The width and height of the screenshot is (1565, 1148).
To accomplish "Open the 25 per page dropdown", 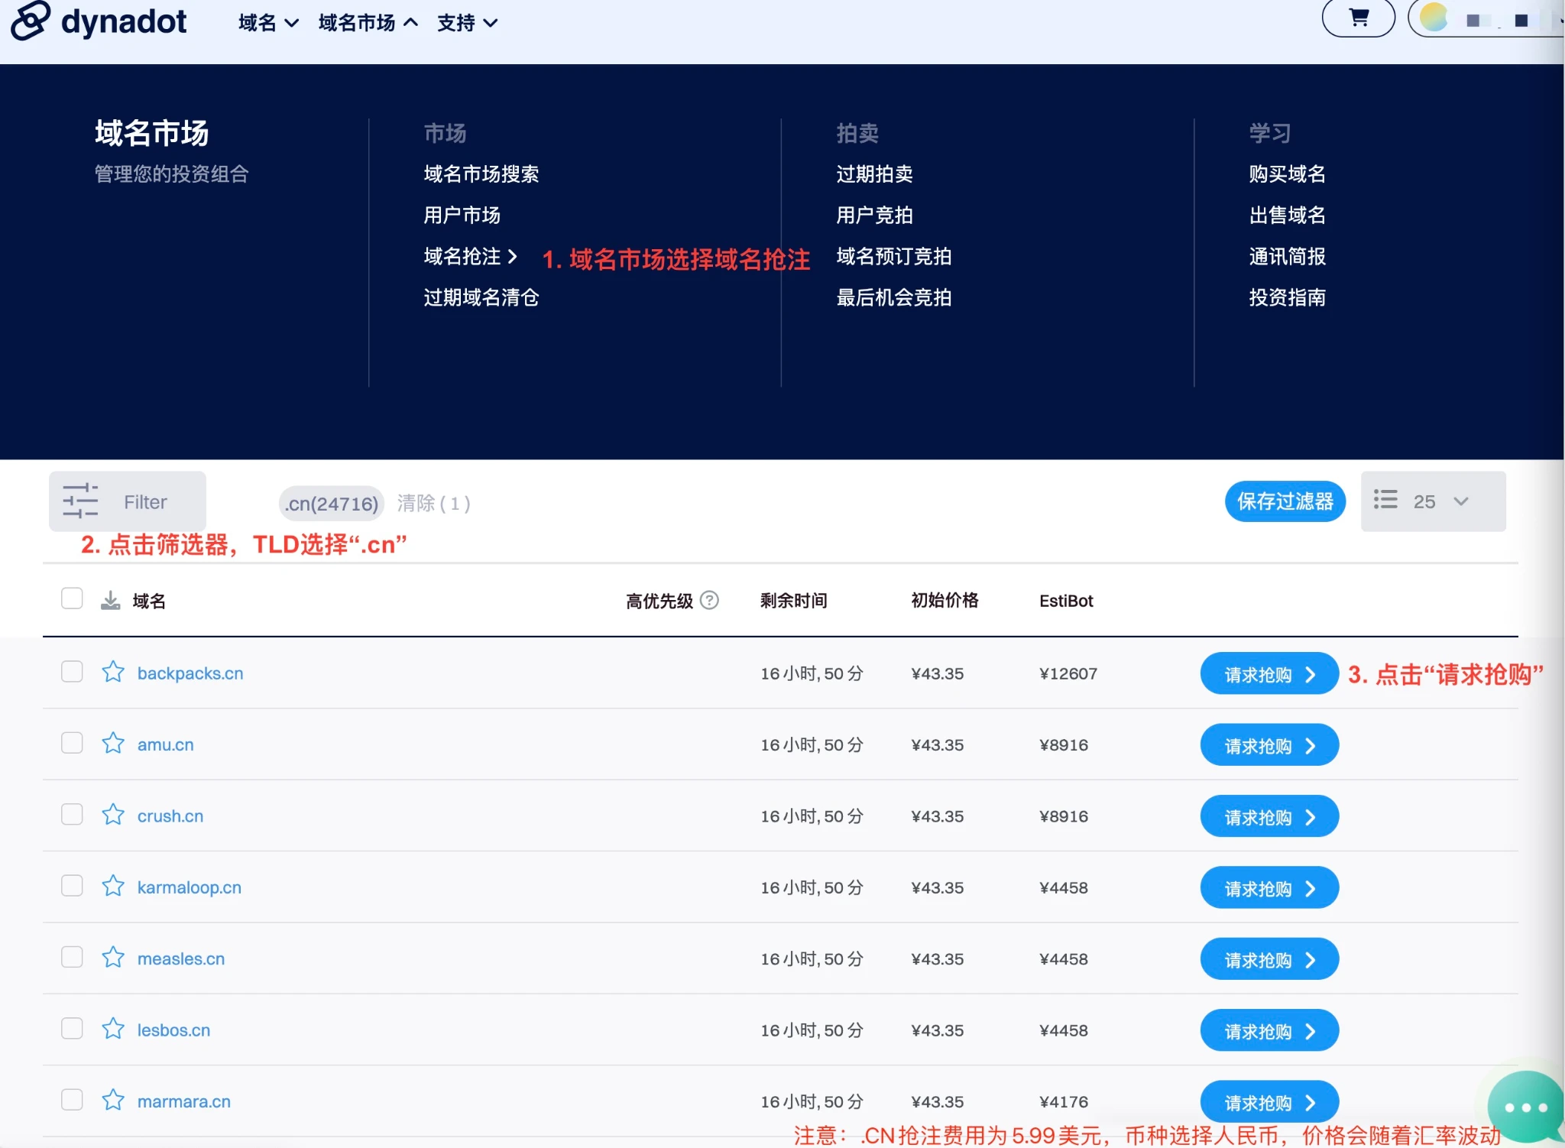I will coord(1433,501).
